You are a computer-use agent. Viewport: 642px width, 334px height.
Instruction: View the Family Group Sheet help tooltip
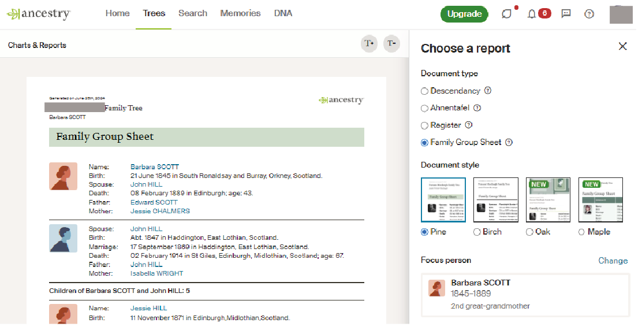508,142
